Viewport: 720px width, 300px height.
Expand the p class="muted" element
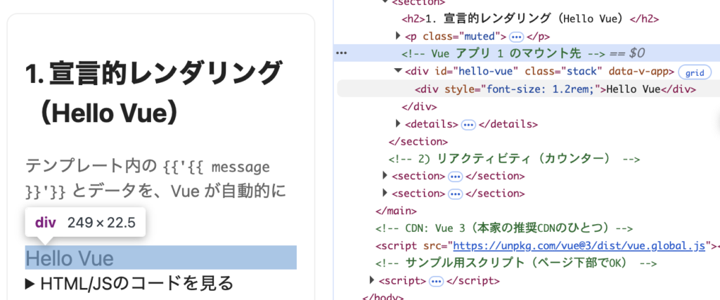pos(398,37)
